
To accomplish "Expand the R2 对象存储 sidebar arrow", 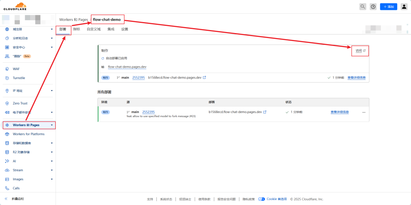I will (x=52, y=152).
